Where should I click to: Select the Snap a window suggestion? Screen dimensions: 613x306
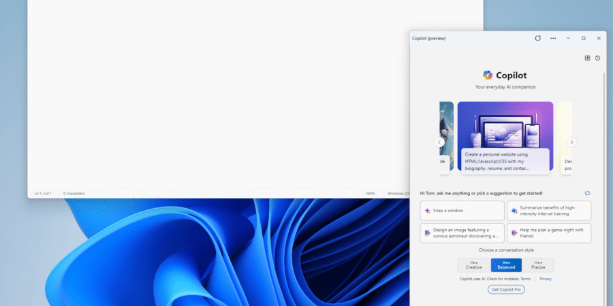(462, 211)
